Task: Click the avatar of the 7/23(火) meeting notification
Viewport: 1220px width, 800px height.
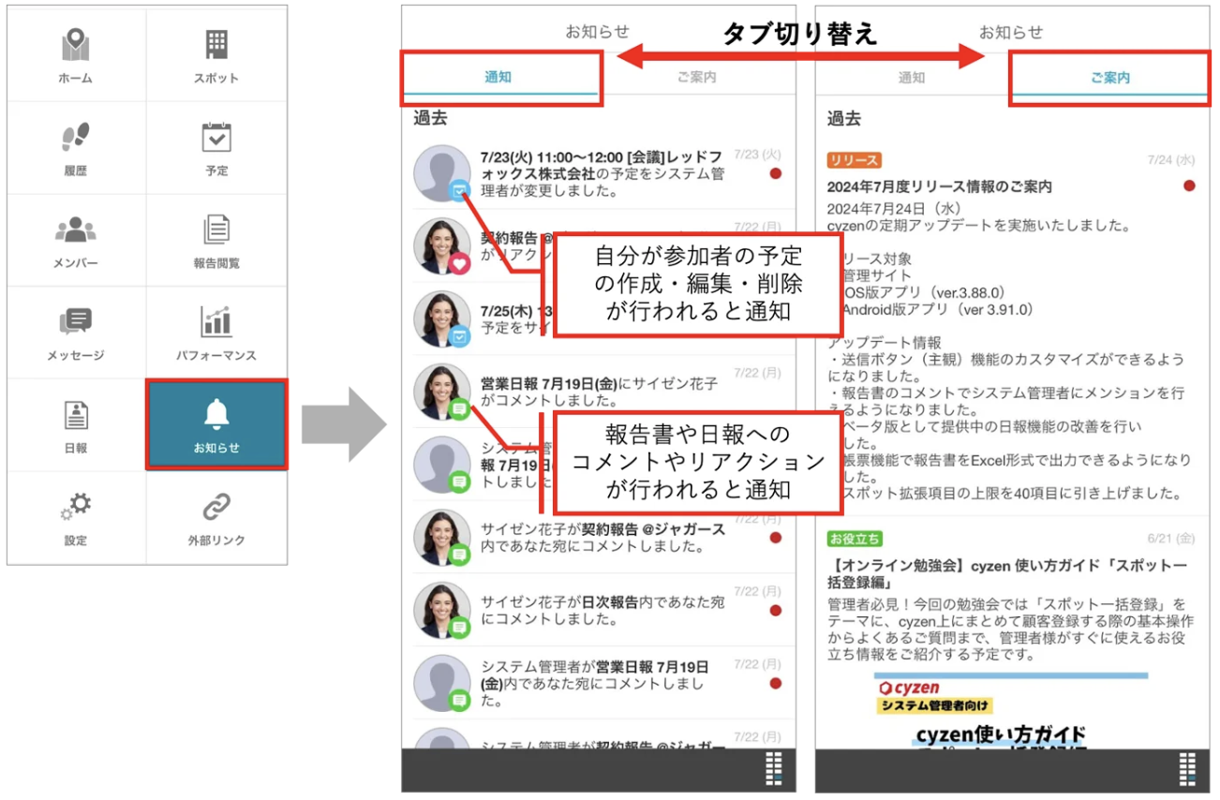Action: click(x=441, y=173)
